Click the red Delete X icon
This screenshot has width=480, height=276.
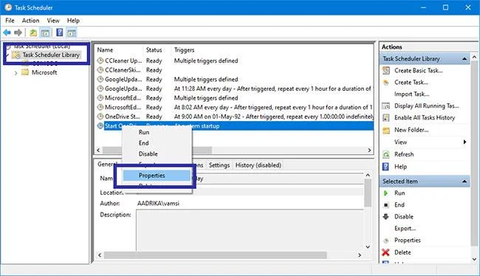(385, 252)
